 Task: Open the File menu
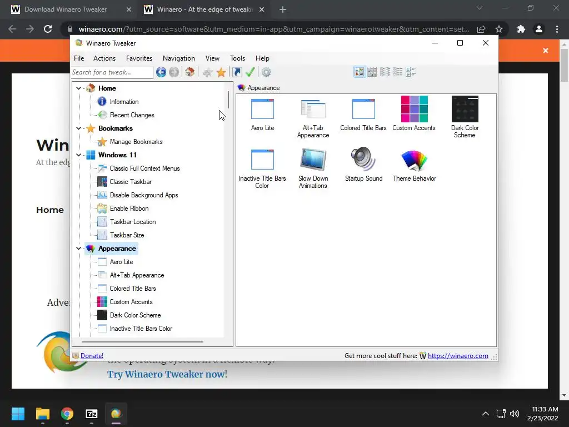click(79, 58)
